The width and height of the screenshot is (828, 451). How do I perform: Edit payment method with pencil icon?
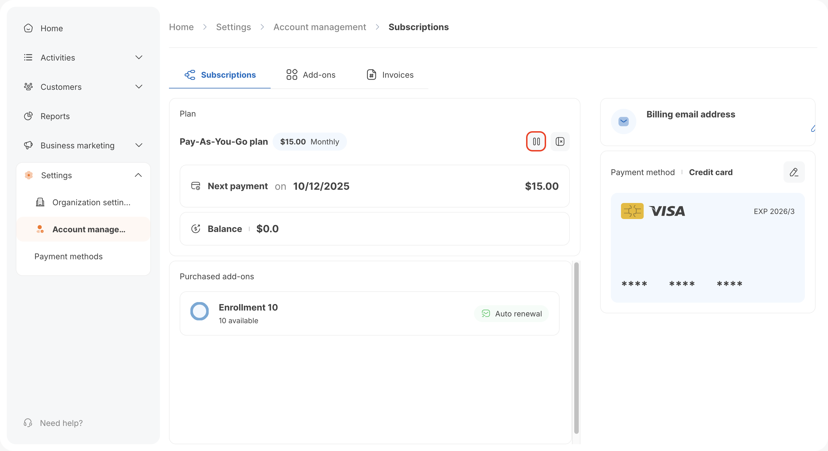794,172
